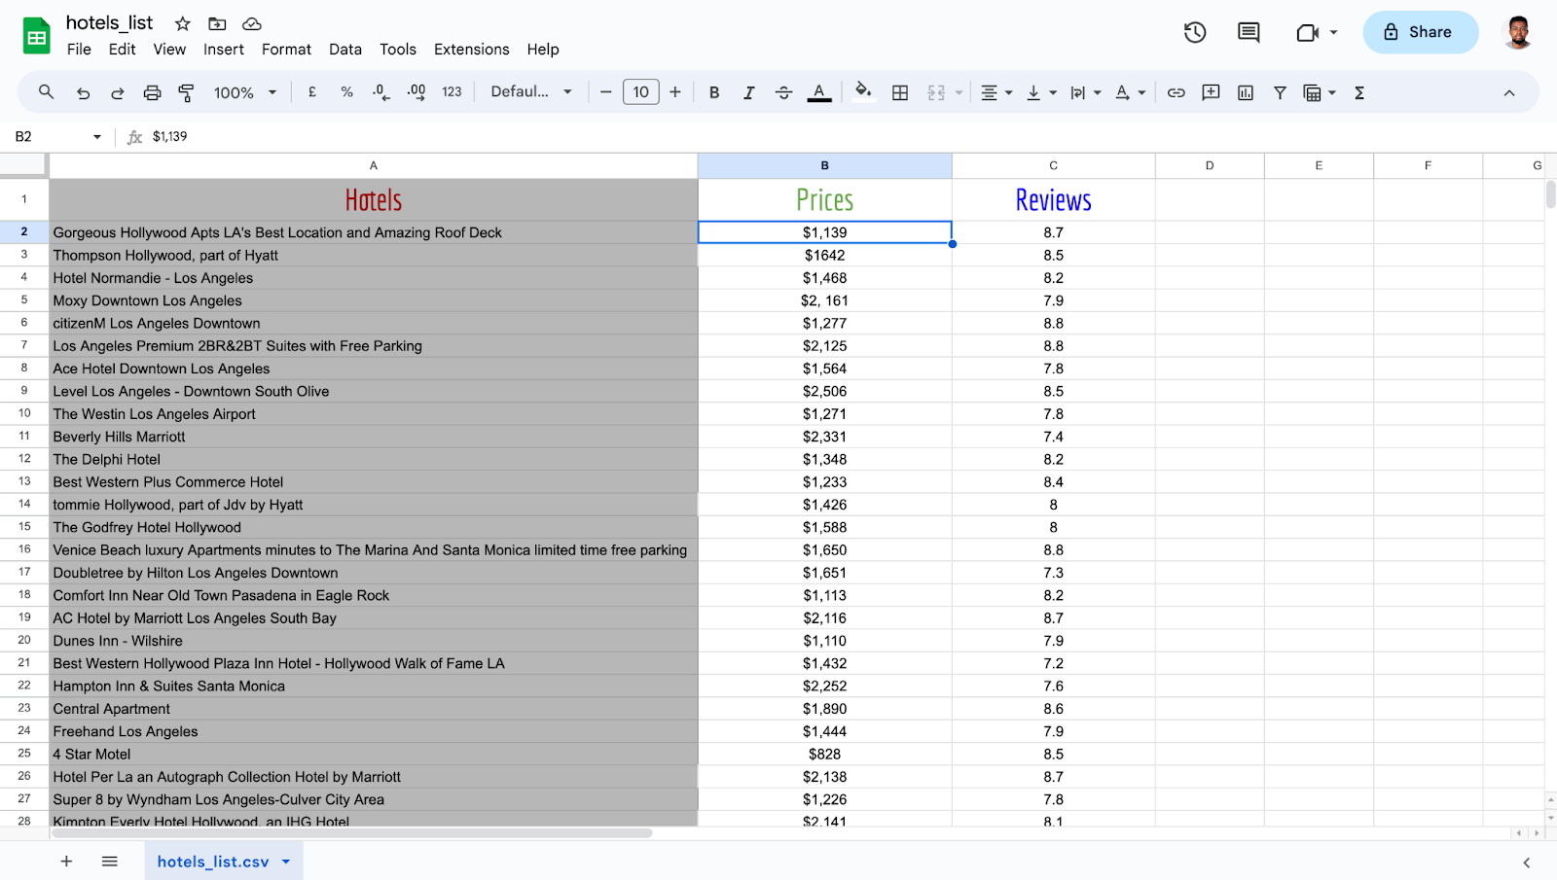Open the View menu
This screenshot has height=880, width=1557.
click(x=169, y=49)
